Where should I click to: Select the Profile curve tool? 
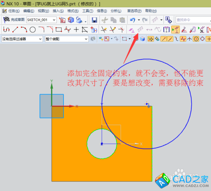coord(6,30)
